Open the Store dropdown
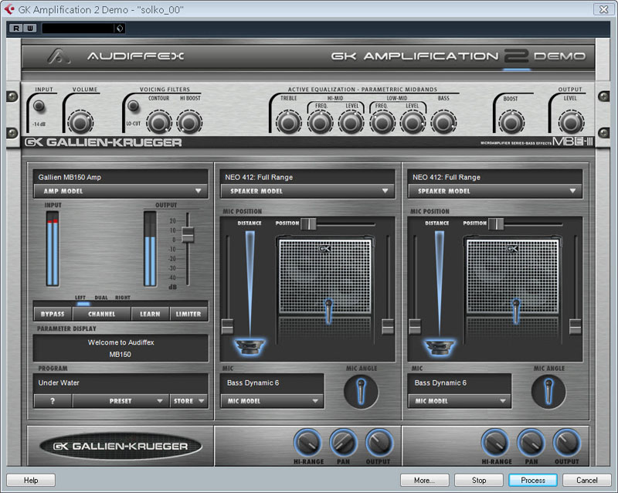Viewport: 618px width, 493px height. click(x=188, y=401)
